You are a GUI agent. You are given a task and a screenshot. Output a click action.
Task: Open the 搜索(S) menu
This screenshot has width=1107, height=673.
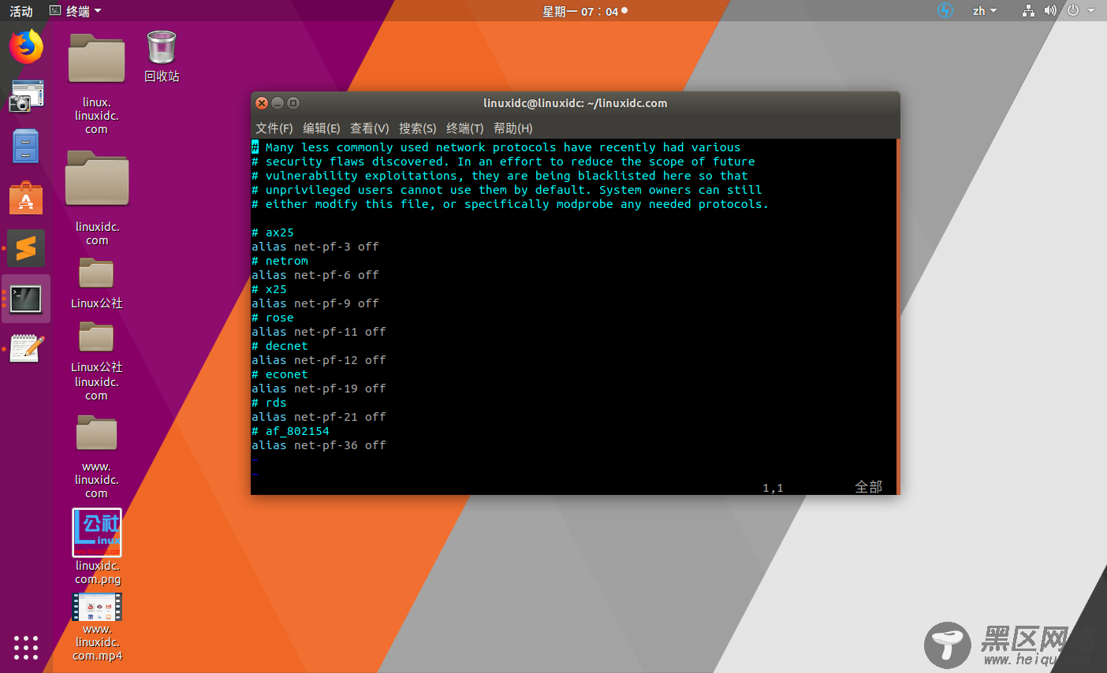click(417, 128)
